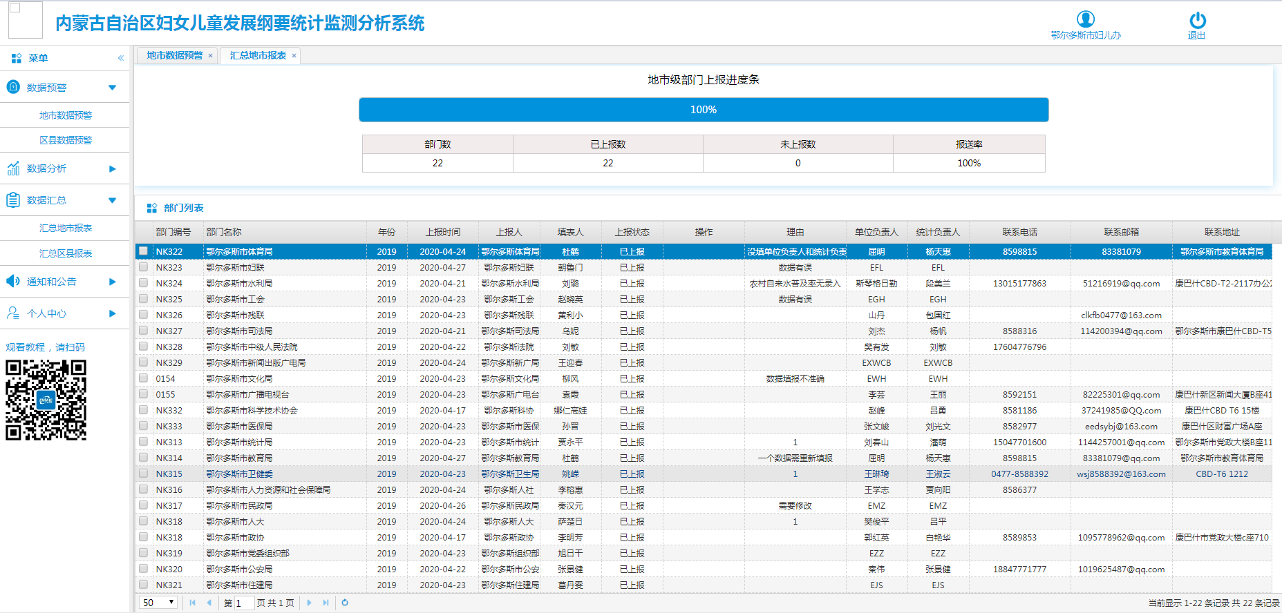Click the 联系电话 column header
Image resolution: width=1282 pixels, height=613 pixels.
[1019, 232]
